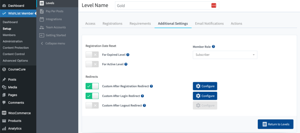Click the Integrations calendar icon

click(x=42, y=19)
